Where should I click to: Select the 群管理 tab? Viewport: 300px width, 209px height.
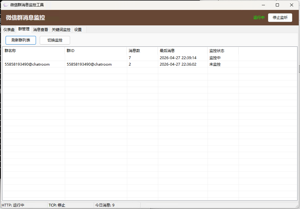(24, 29)
